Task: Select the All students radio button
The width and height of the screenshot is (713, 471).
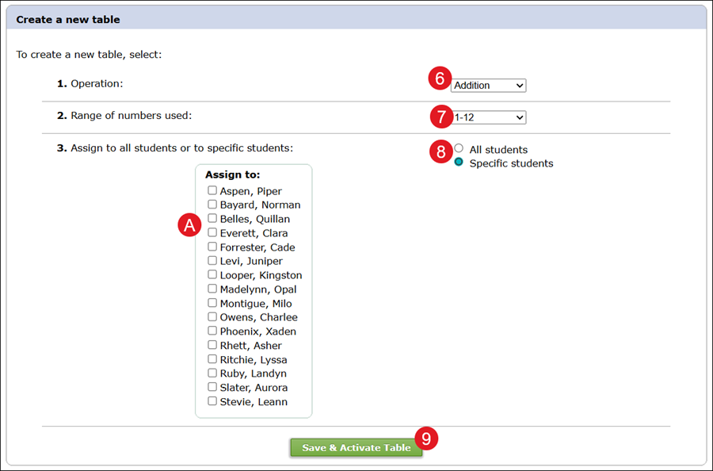Action: tap(459, 148)
